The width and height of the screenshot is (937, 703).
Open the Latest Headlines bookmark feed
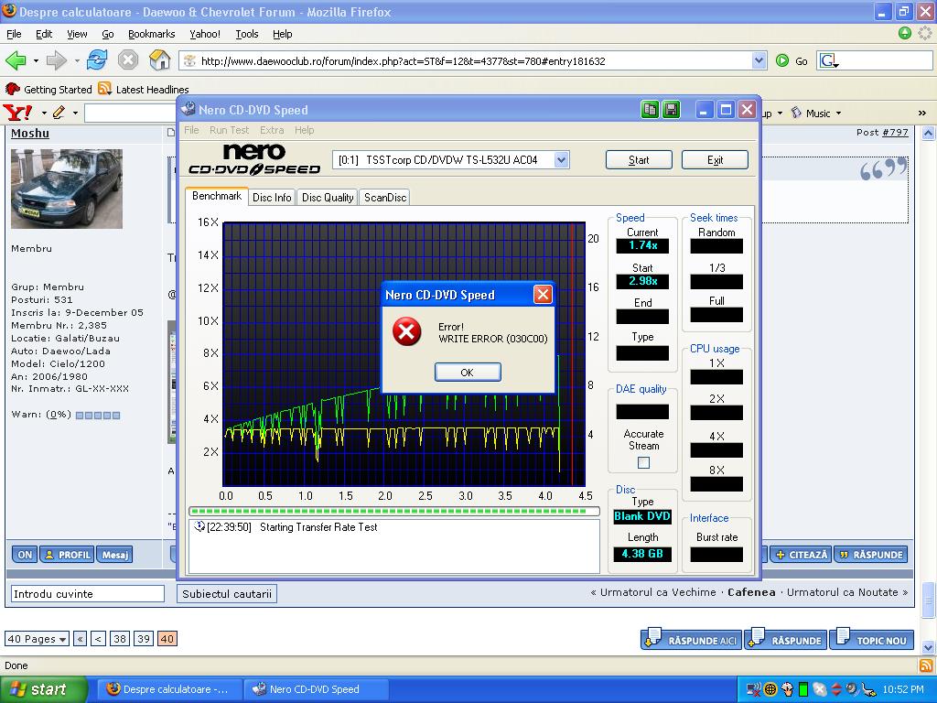pyautogui.click(x=143, y=89)
